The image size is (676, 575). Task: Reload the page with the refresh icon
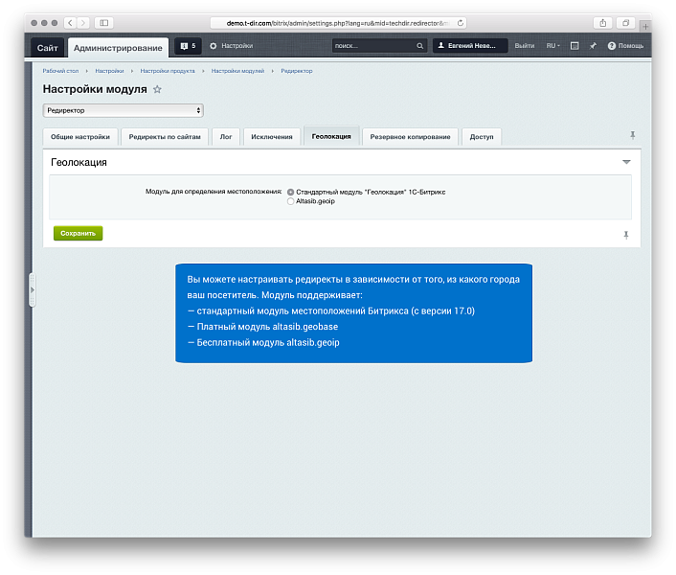461,23
